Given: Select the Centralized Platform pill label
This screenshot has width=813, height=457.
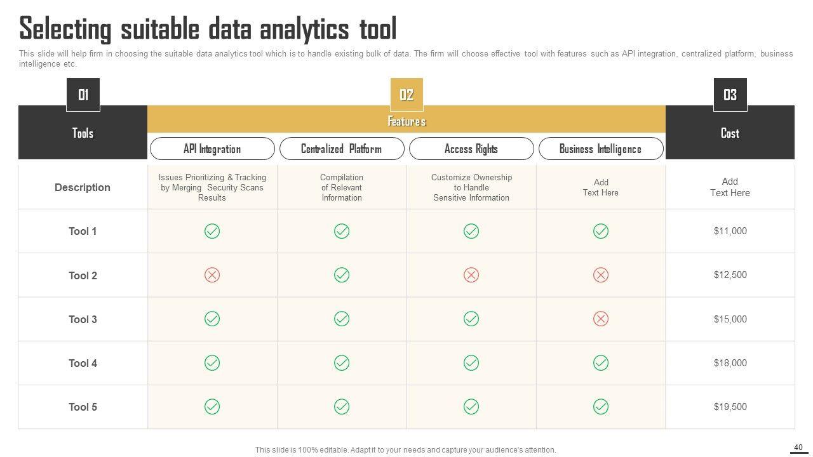Looking at the screenshot, I should (342, 149).
